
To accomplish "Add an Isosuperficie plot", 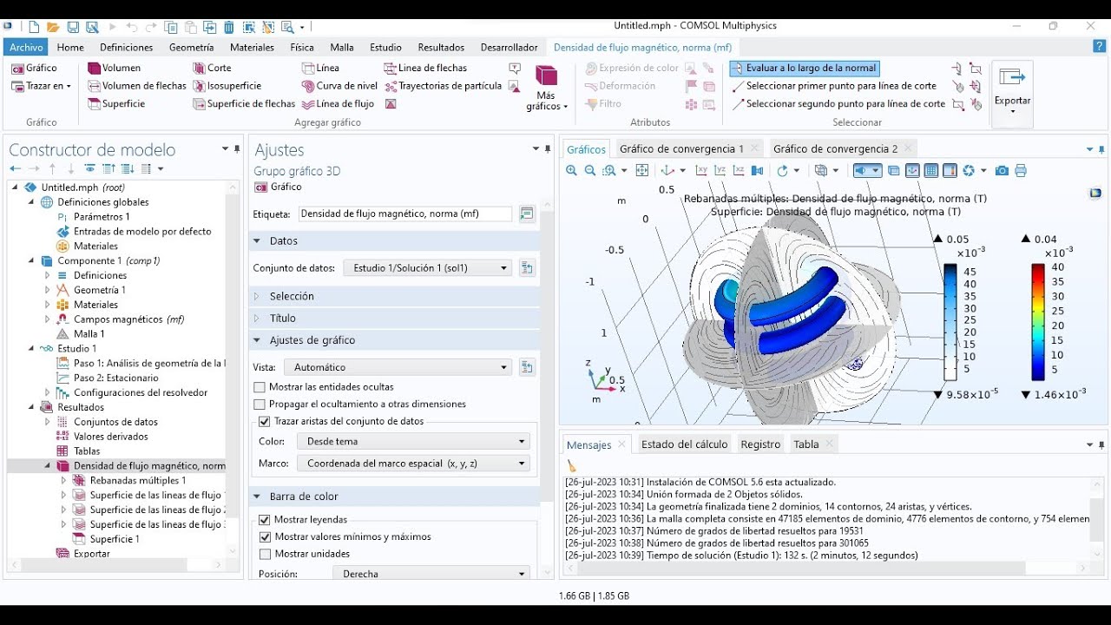I will point(233,85).
